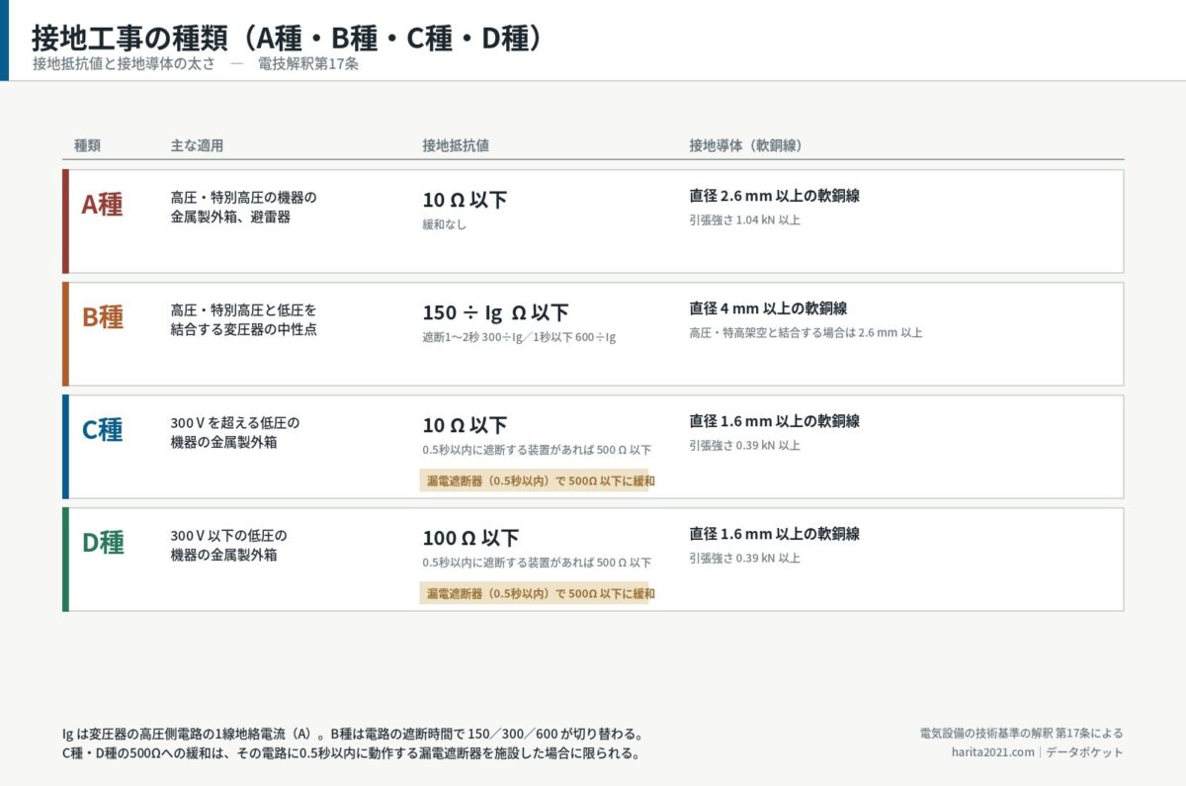Viewport: 1186px width, 786px height.
Task: Click the green color bar beside D種
Action: coord(65,559)
